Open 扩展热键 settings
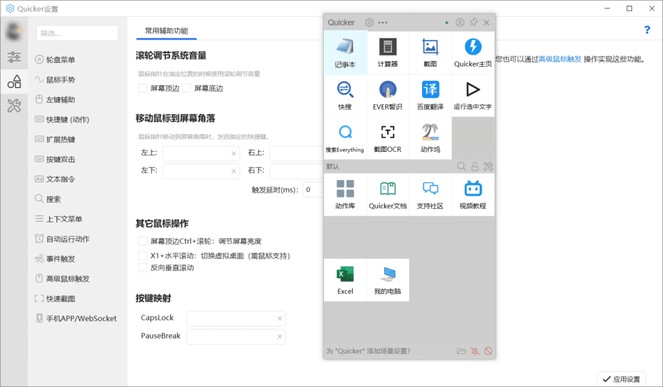Image resolution: width=663 pixels, height=387 pixels. pos(77,139)
